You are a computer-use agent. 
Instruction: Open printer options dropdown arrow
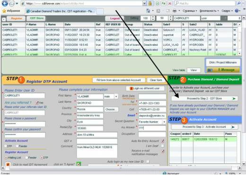pyautogui.click(x=179, y=11)
